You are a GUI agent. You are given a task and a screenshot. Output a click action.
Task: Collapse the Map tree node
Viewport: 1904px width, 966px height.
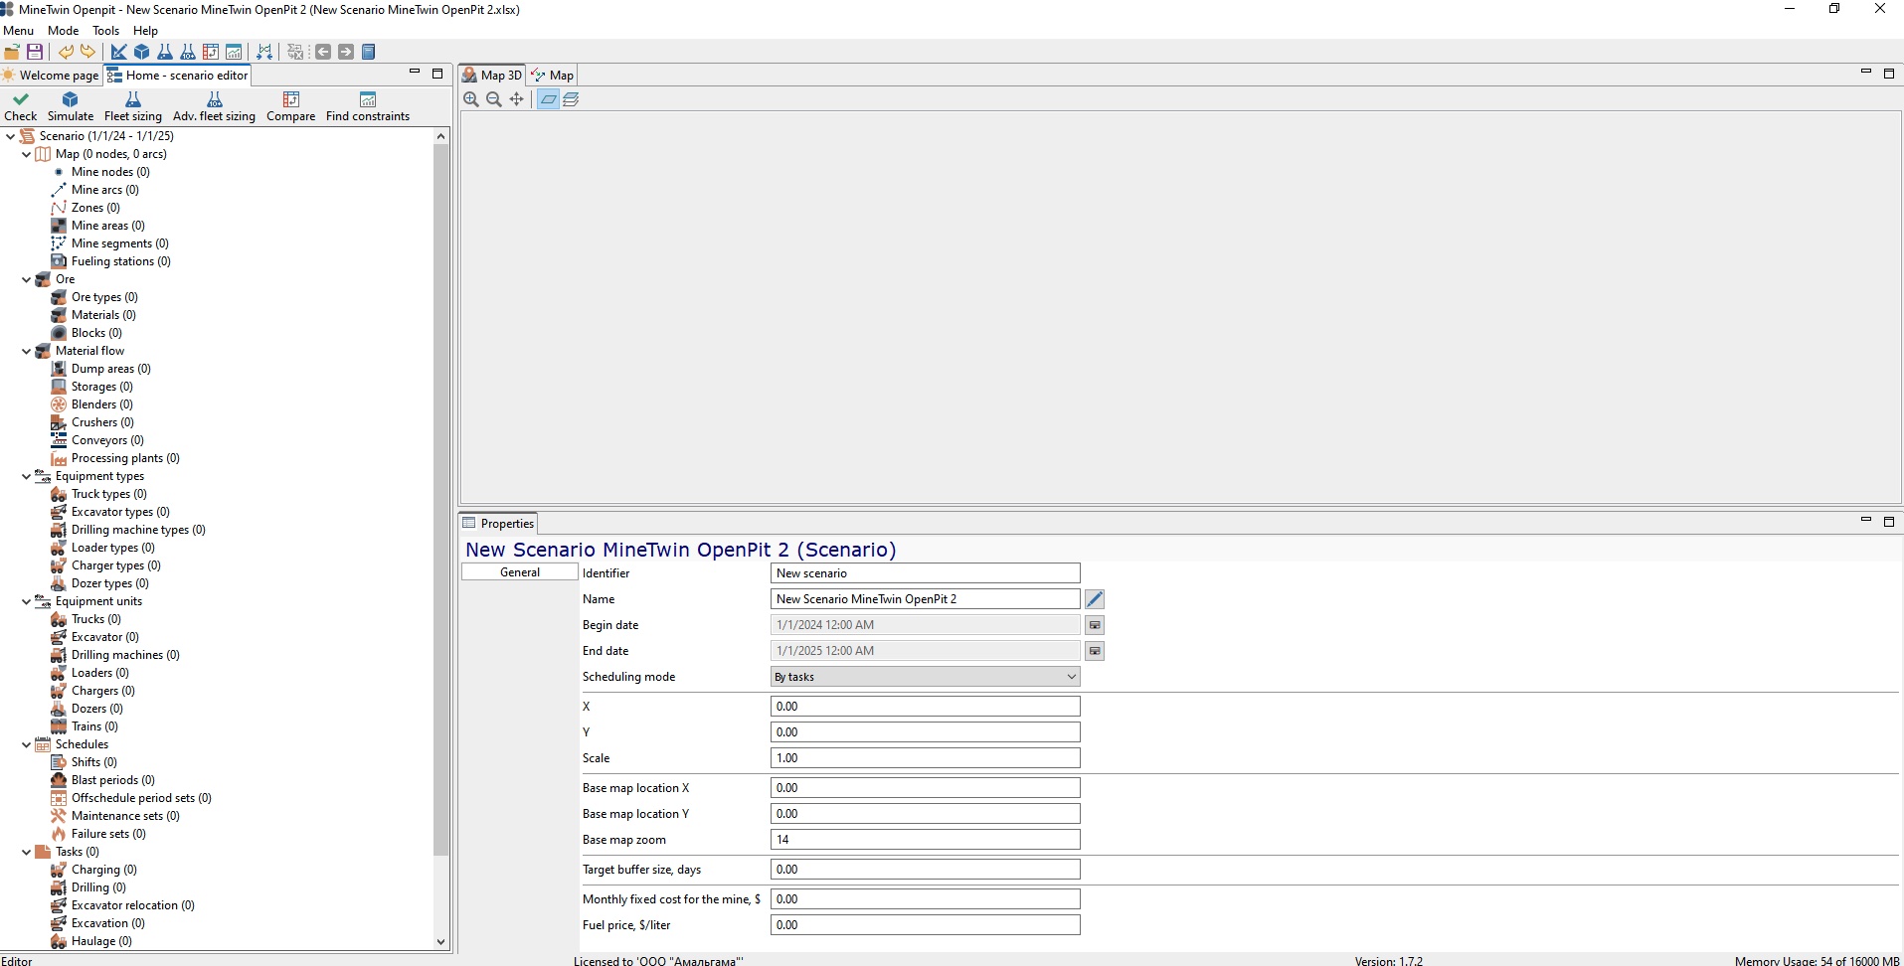[27, 154]
